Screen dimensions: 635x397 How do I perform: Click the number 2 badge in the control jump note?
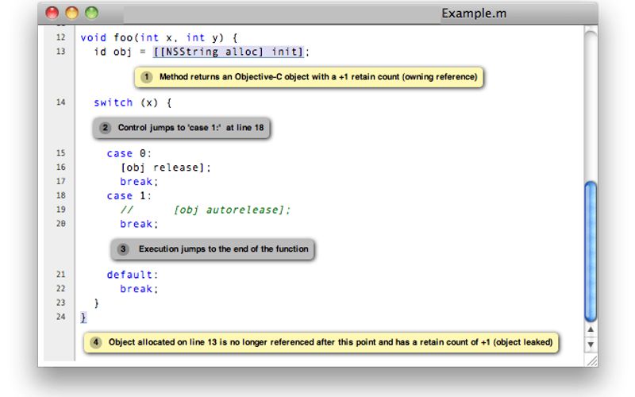pyautogui.click(x=106, y=127)
